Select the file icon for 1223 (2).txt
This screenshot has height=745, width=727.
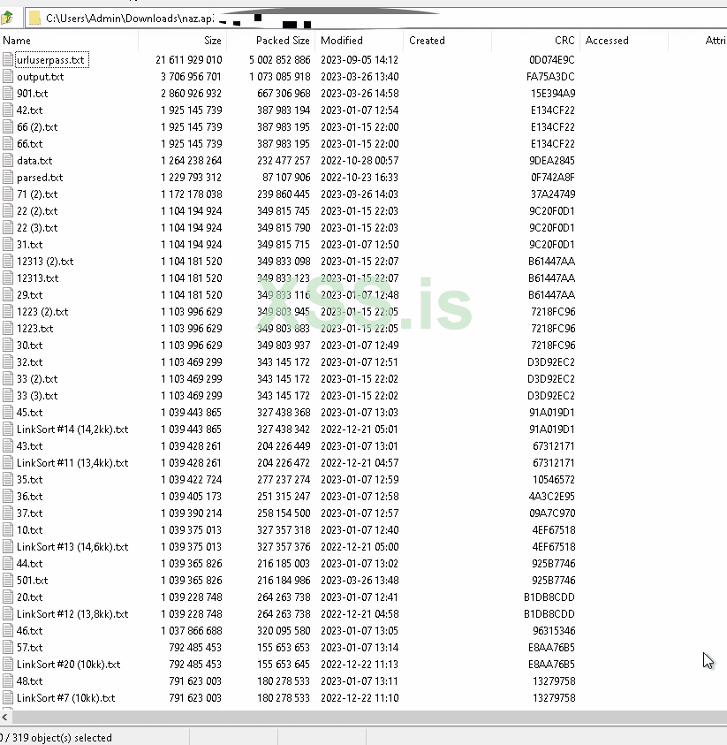8,312
